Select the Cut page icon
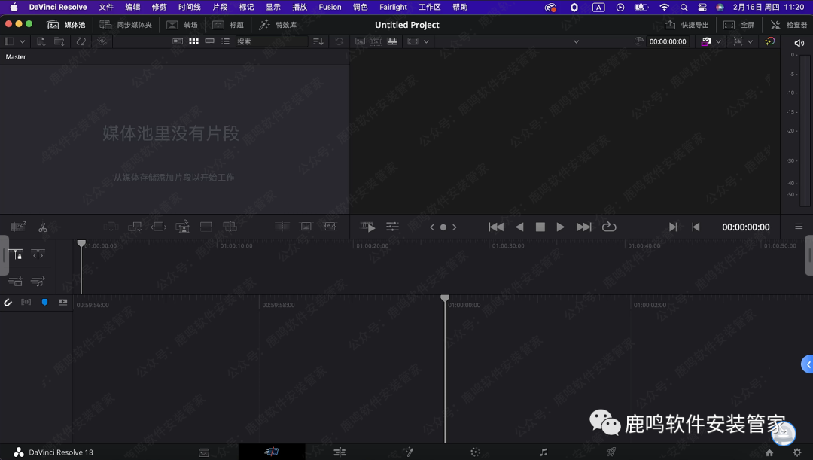 273,452
